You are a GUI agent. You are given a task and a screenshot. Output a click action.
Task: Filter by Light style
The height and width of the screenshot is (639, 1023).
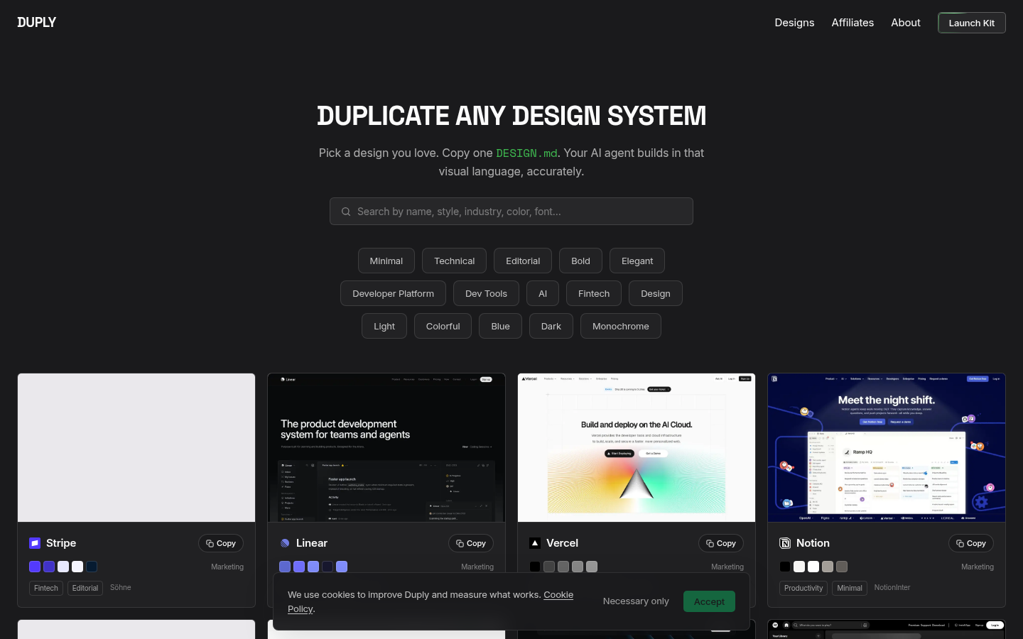(384, 326)
